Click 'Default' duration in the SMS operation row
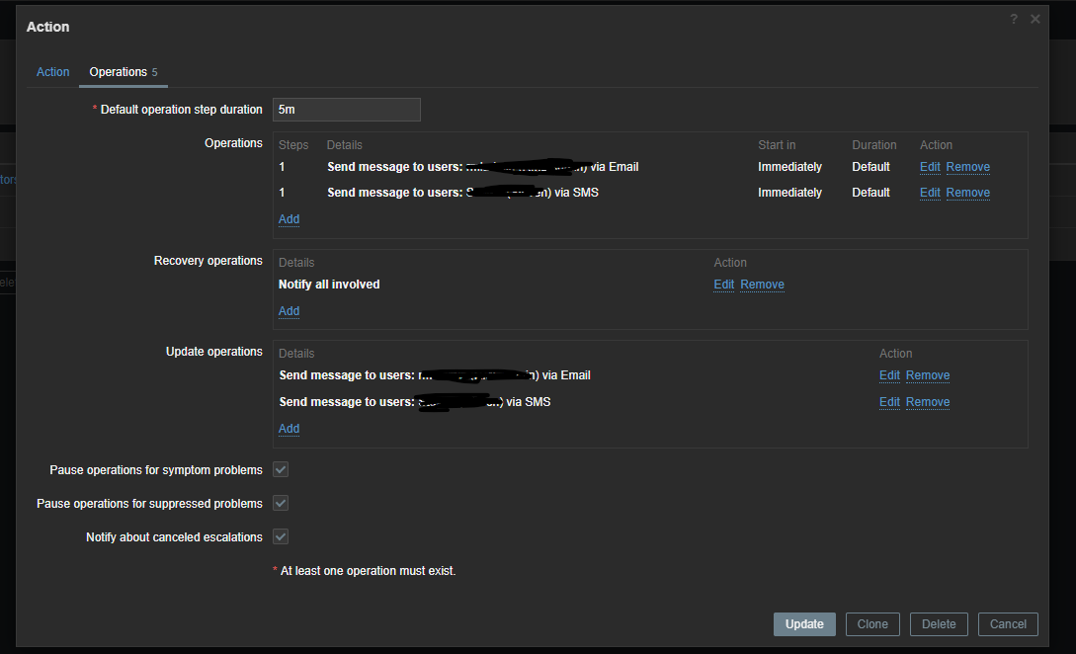Image resolution: width=1076 pixels, height=654 pixels. (870, 193)
